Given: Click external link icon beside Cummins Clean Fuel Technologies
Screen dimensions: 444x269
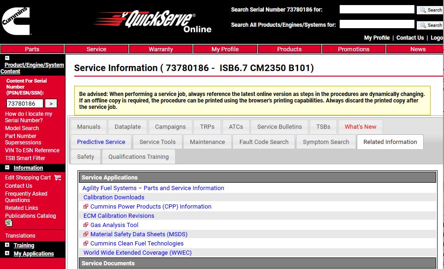Looking at the screenshot, I should pos(86,244).
